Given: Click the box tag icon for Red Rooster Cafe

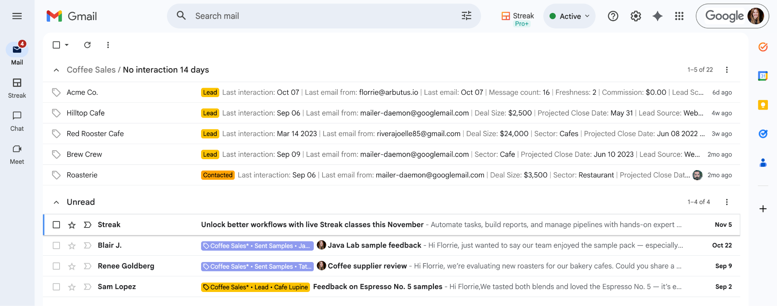Looking at the screenshot, I should tap(56, 133).
